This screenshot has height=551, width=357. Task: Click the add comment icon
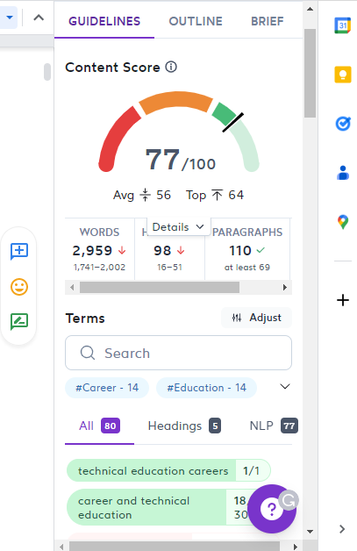pyautogui.click(x=19, y=251)
